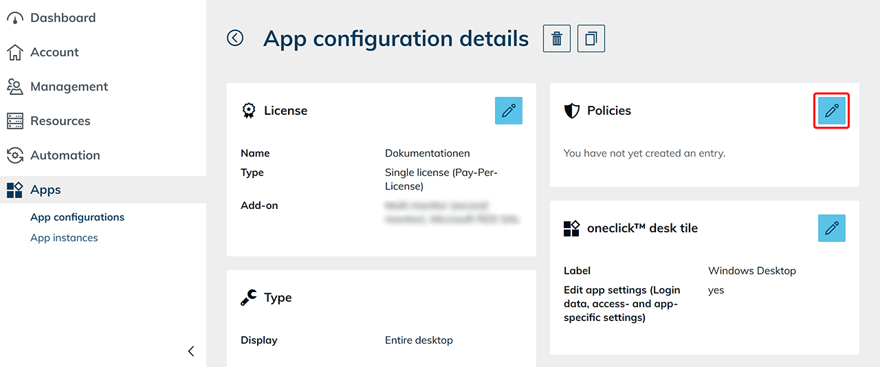880x367 pixels.
Task: Click the App configuration details page title
Action: point(396,38)
